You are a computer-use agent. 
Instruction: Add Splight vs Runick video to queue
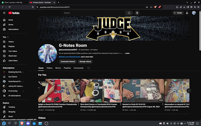click(77, 85)
